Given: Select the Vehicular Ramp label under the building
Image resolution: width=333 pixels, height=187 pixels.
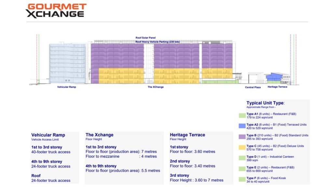Looking at the screenshot, I should tap(67, 87).
